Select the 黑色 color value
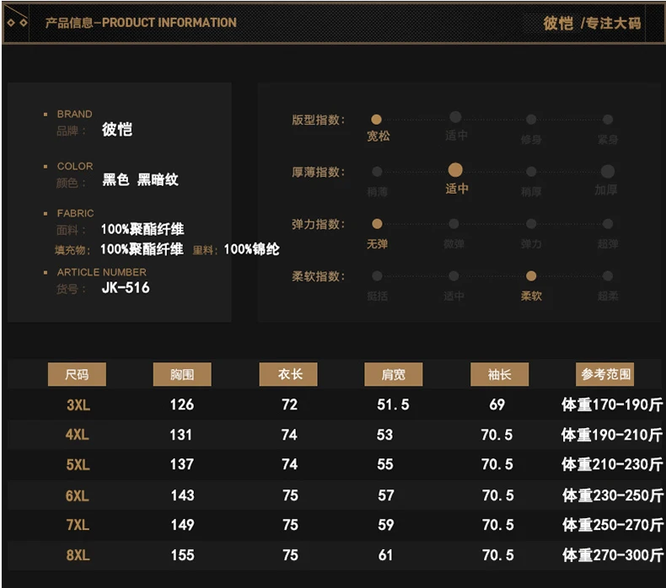Image resolution: width=666 pixels, height=588 pixels. pyautogui.click(x=115, y=179)
